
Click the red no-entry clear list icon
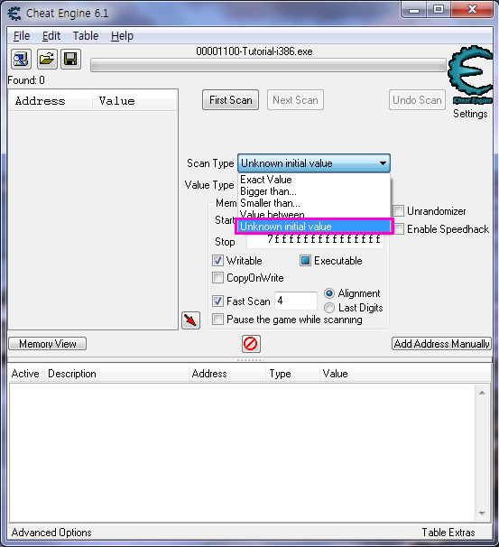pos(251,344)
